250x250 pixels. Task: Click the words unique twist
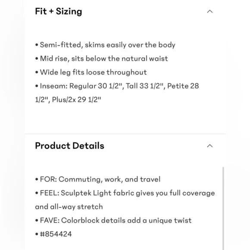coord(170,220)
